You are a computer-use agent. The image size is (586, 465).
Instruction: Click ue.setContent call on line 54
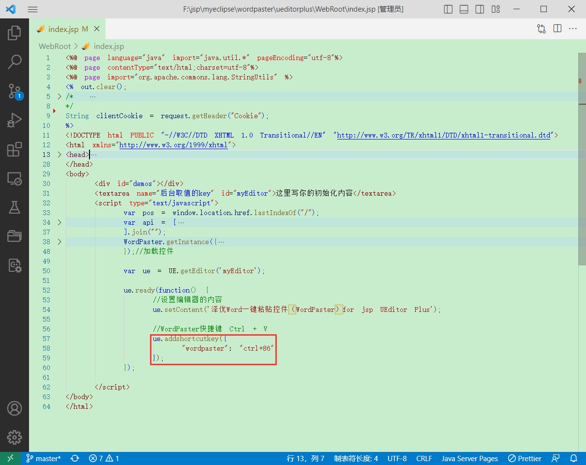pos(297,310)
